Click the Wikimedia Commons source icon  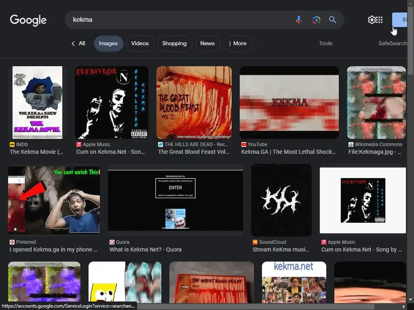tap(351, 145)
